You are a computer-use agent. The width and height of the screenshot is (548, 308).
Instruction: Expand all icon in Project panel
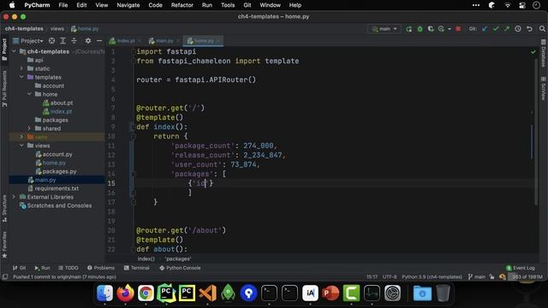tap(63, 41)
